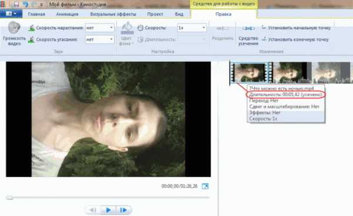
Task: Open the application file menu button
Action: click(x=11, y=14)
